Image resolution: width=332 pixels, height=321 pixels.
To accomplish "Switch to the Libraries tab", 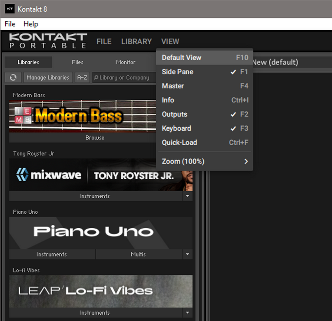I will point(28,62).
